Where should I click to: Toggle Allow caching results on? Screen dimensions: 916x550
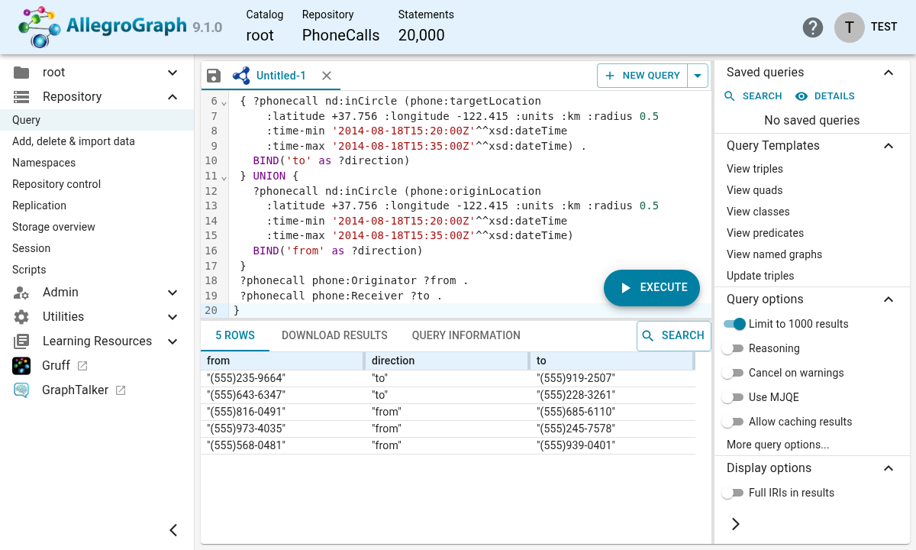(733, 422)
